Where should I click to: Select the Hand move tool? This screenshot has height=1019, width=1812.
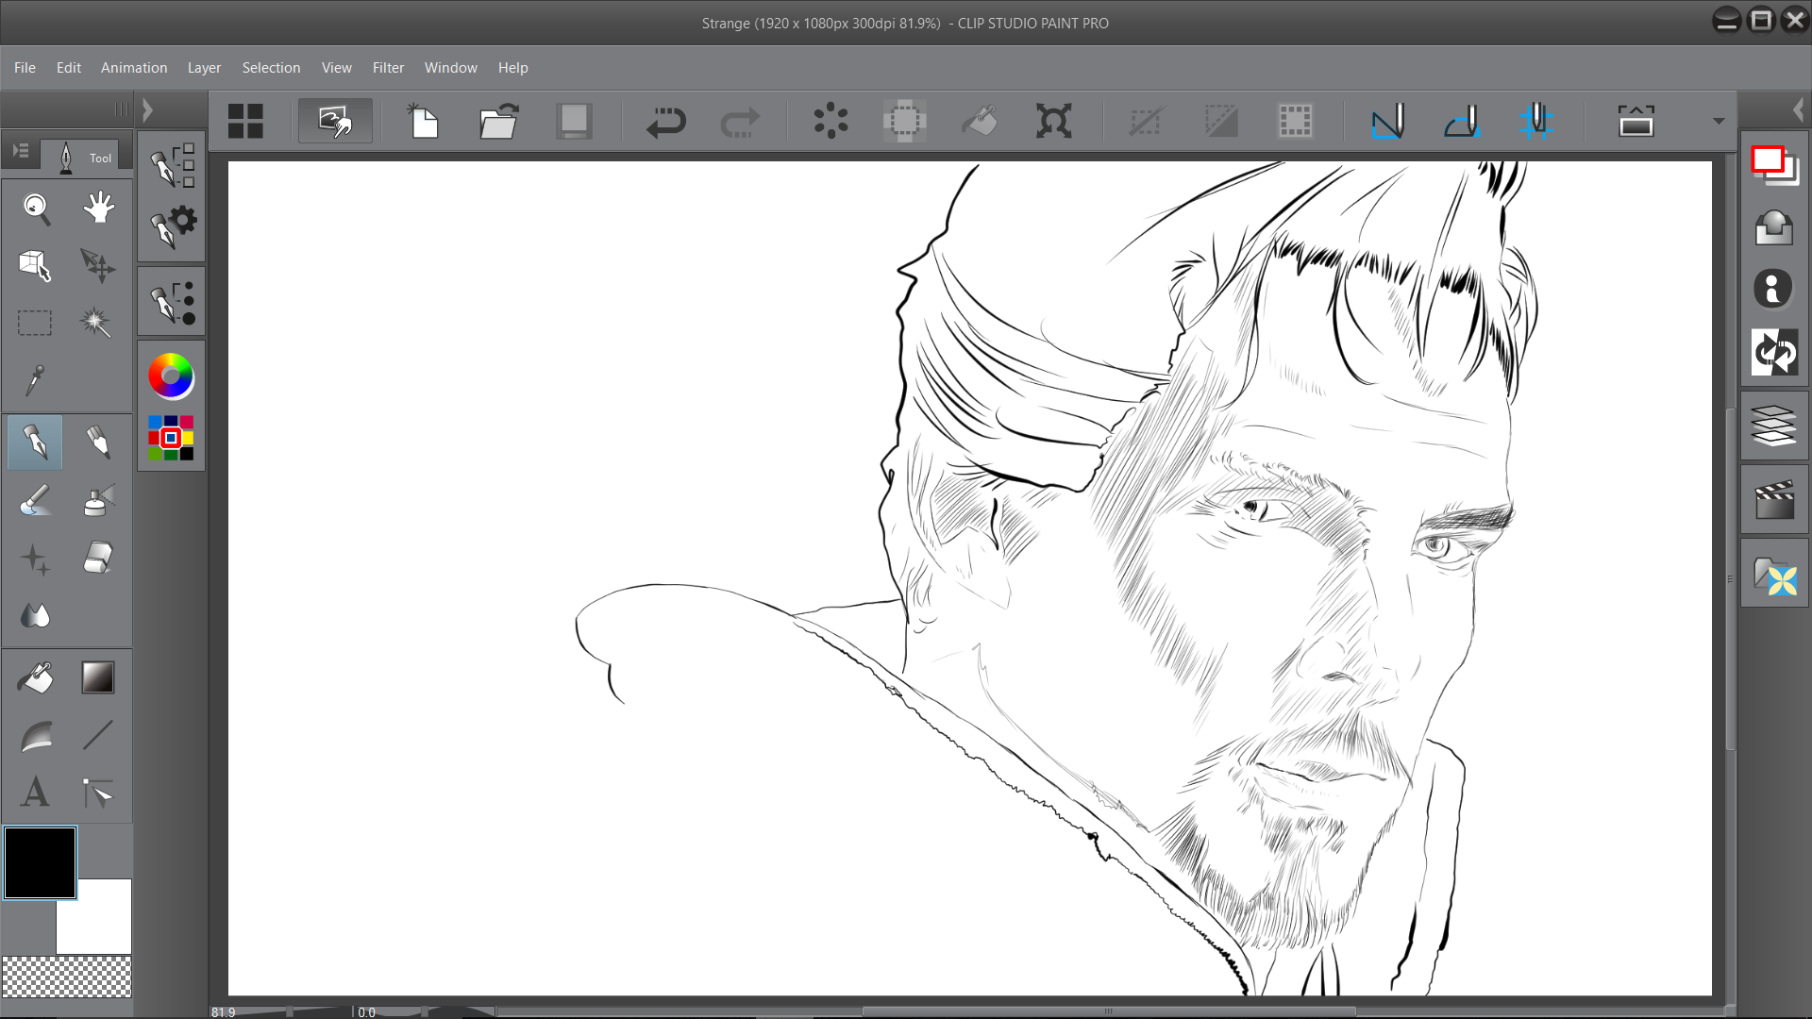click(98, 208)
